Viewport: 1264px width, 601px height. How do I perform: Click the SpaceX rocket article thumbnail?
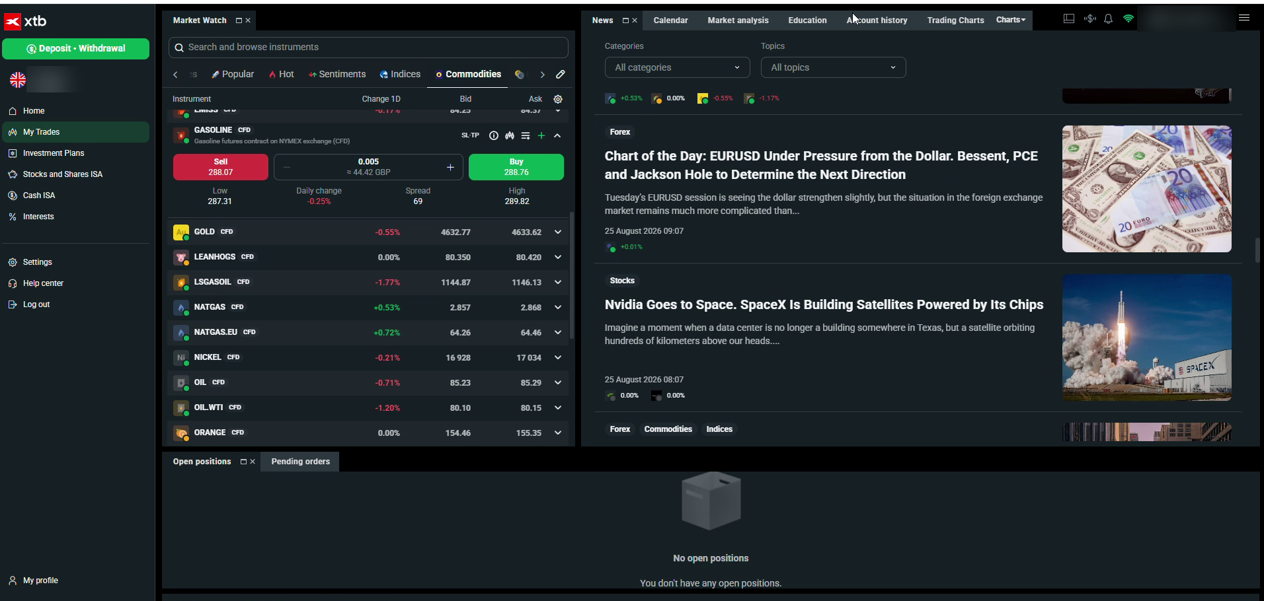pos(1146,337)
